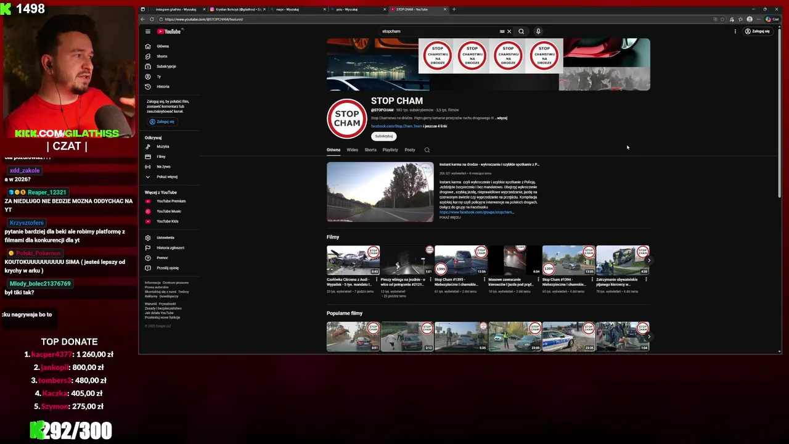Click the STOP CHAM channel avatar
789x444 pixels.
[x=347, y=119]
